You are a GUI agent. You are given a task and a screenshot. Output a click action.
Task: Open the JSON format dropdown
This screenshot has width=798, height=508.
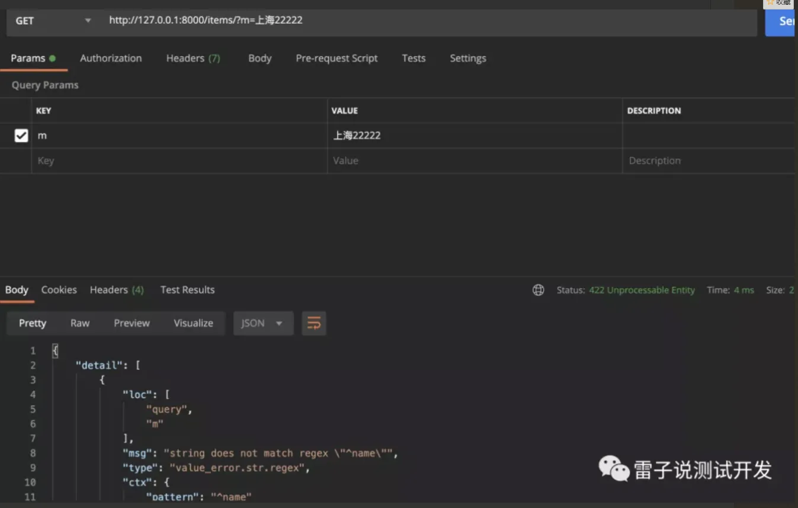pyautogui.click(x=263, y=323)
